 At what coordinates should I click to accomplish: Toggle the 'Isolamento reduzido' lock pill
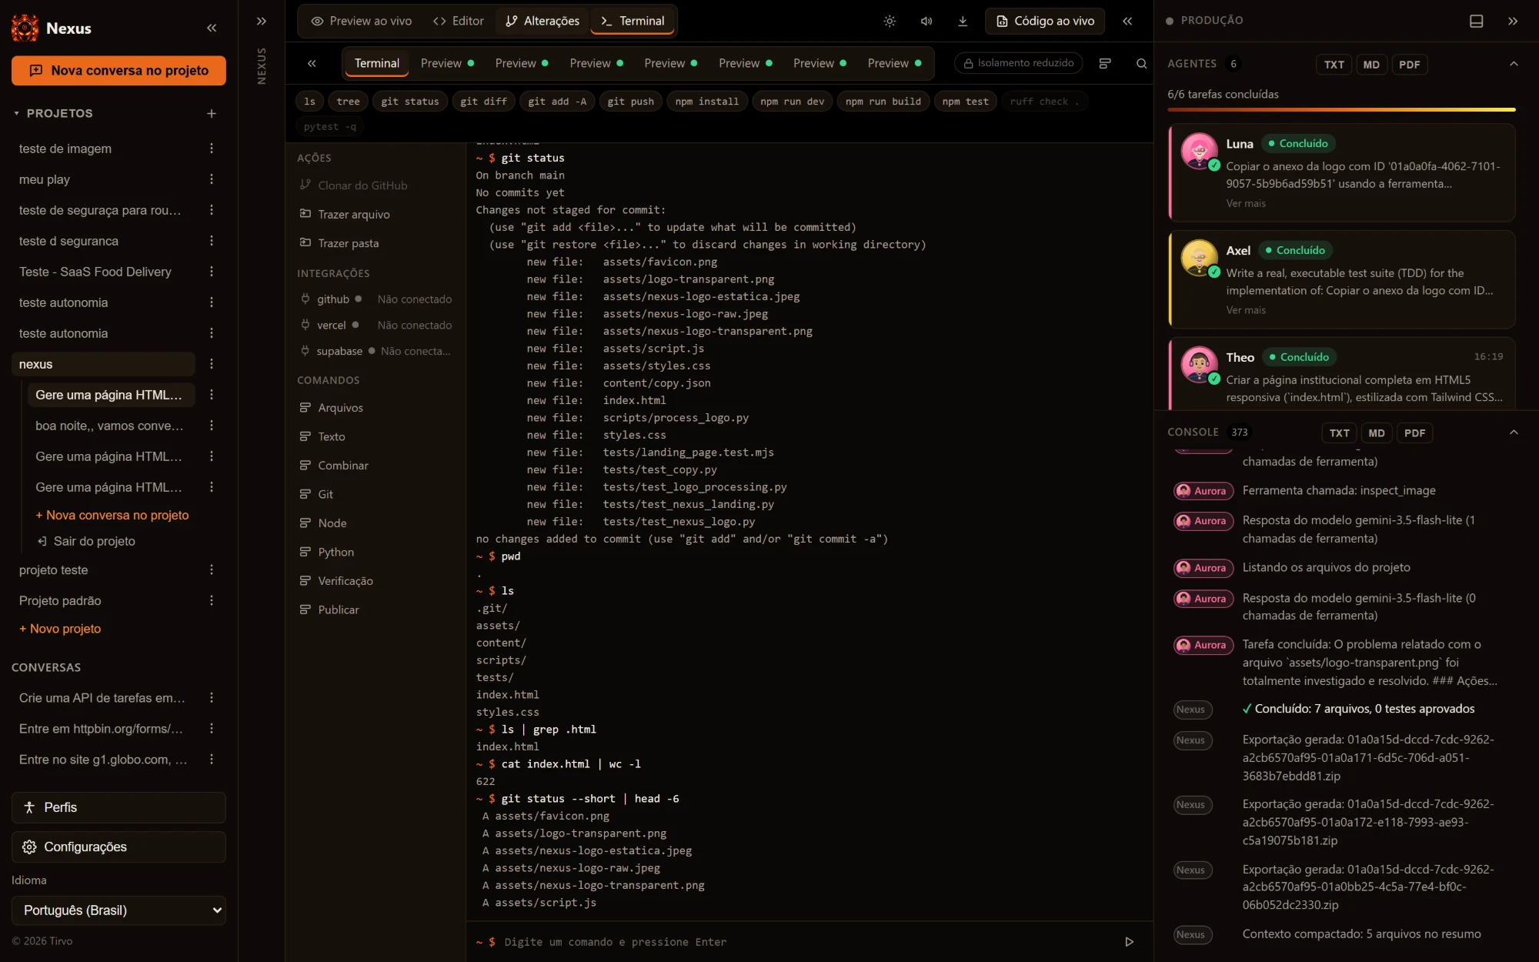[1018, 63]
